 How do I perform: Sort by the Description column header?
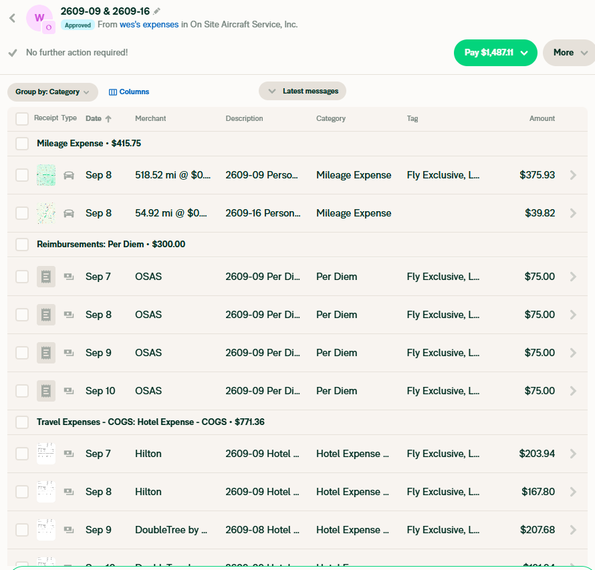[245, 119]
